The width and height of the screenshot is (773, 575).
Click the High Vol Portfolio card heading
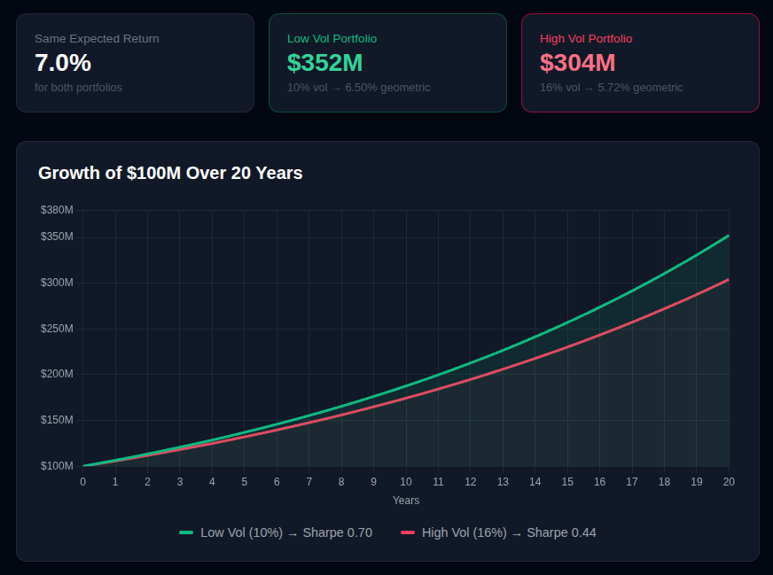586,39
